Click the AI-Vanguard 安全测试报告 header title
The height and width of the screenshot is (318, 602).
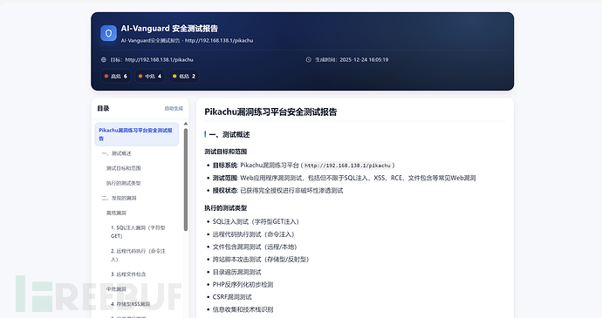tap(169, 29)
